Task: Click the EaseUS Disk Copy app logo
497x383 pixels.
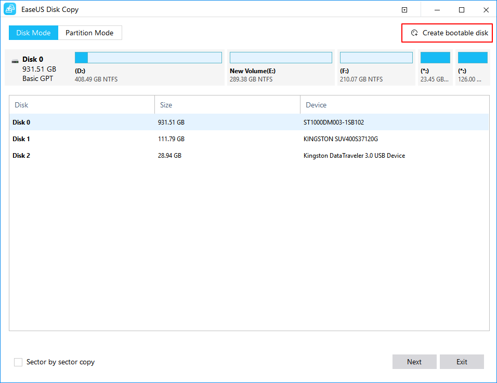Action: 10,9
